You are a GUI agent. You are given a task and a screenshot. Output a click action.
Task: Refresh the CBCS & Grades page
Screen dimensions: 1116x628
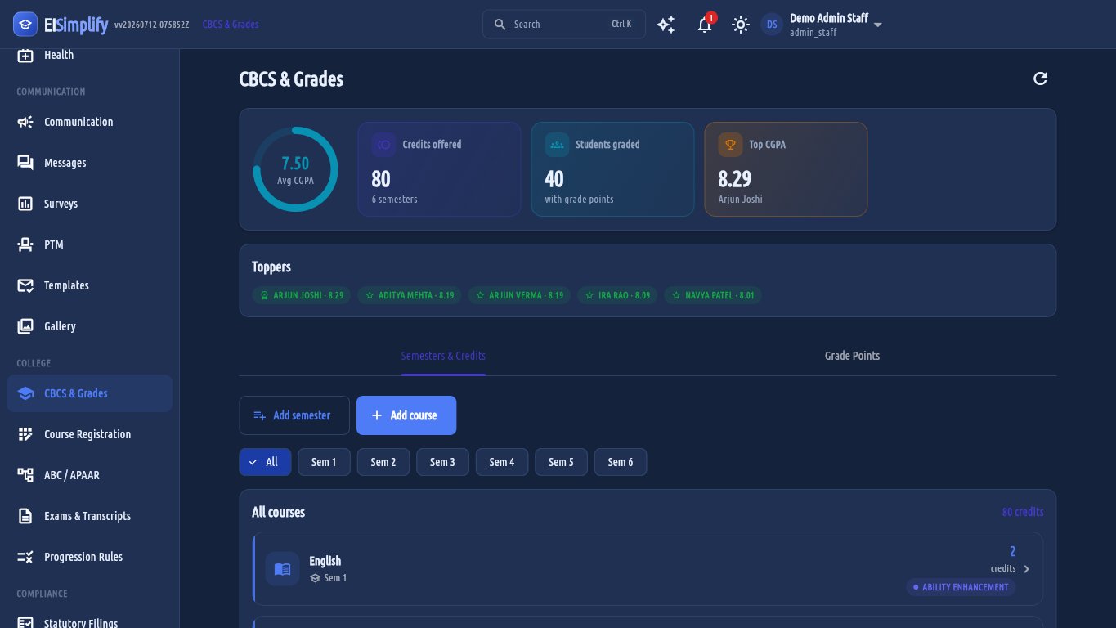tap(1040, 78)
